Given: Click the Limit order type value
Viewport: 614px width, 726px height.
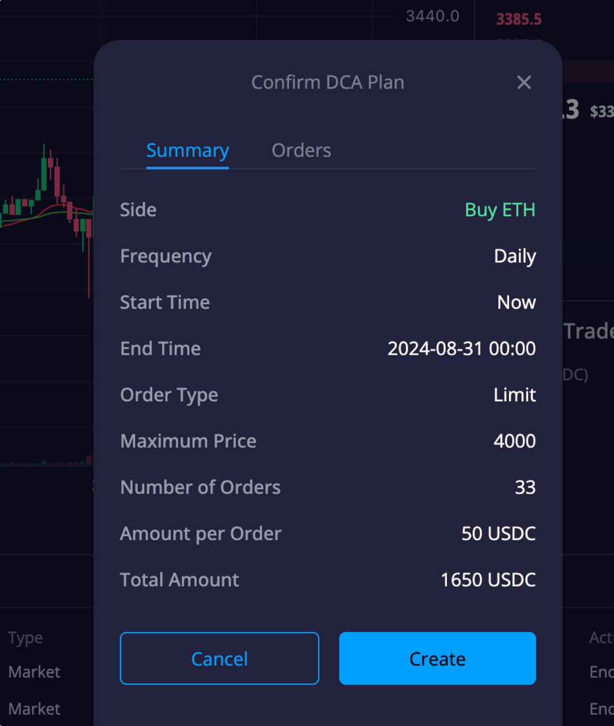Looking at the screenshot, I should pos(514,395).
